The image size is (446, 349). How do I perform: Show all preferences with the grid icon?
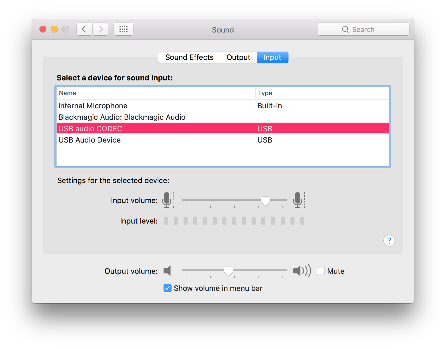[124, 29]
